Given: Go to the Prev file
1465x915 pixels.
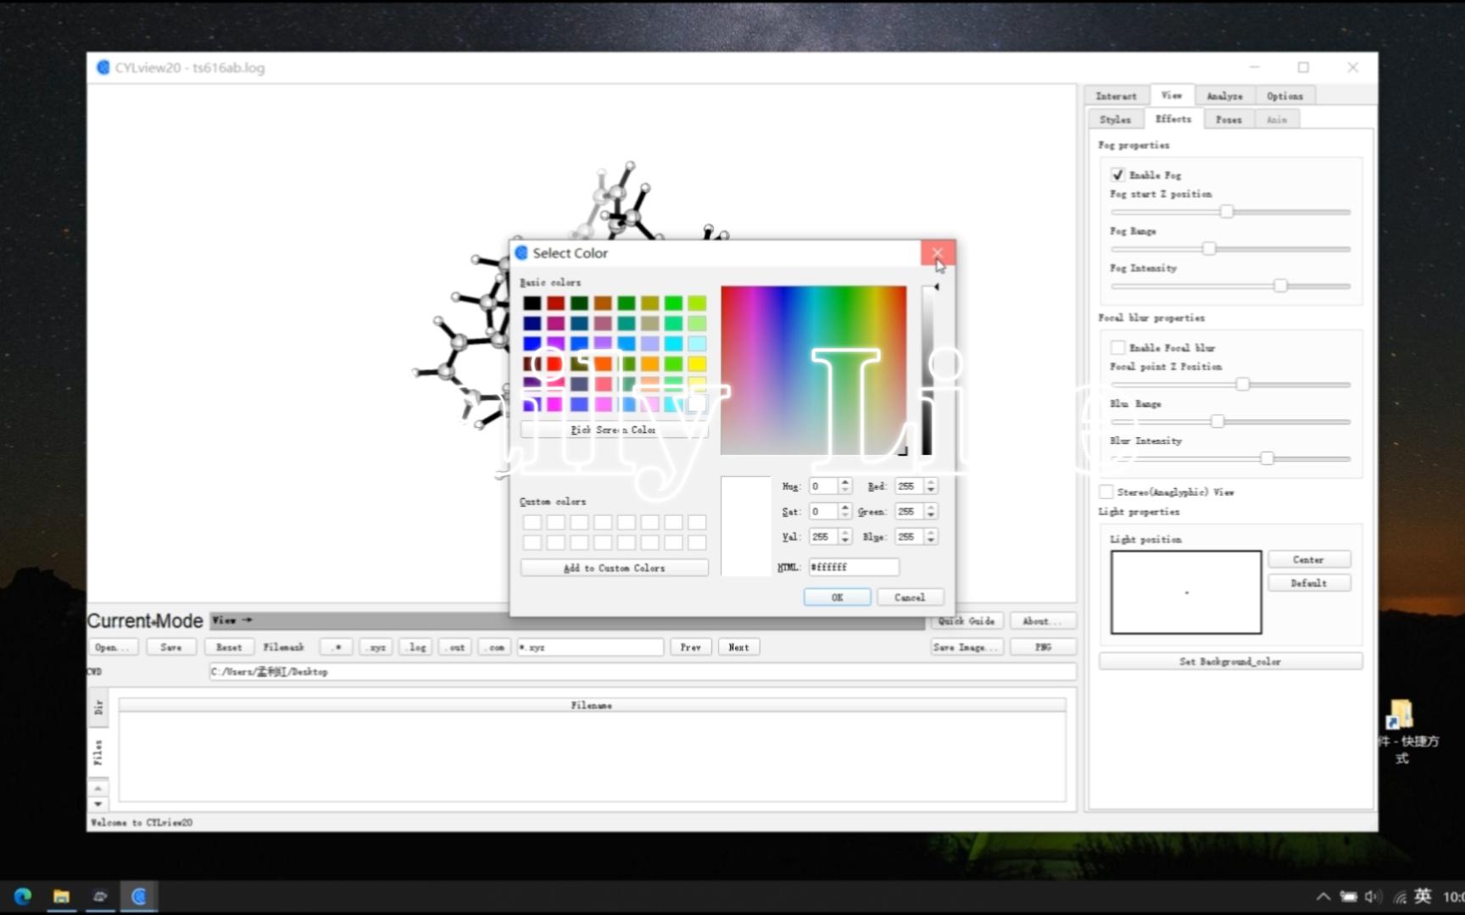Looking at the screenshot, I should (x=691, y=646).
